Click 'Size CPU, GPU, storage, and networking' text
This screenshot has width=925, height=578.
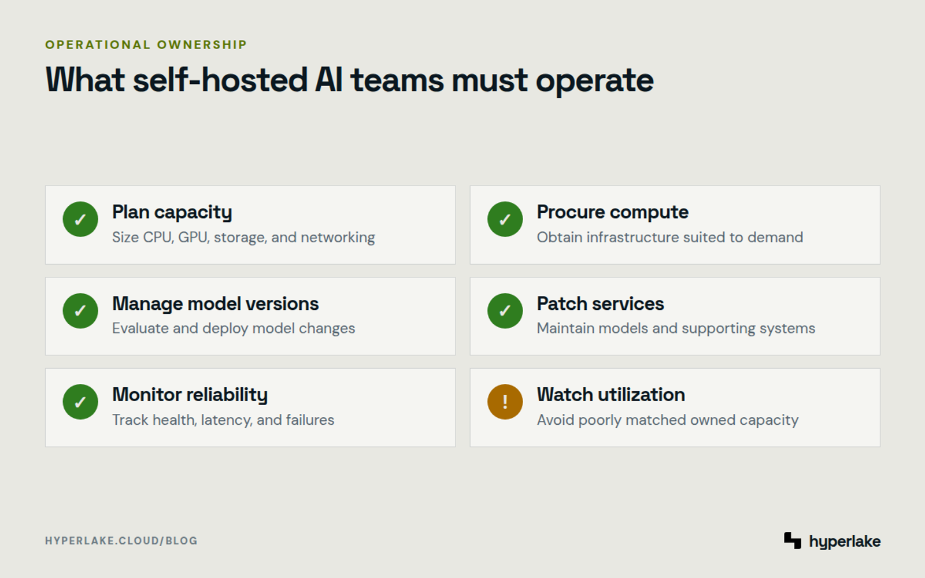[x=243, y=238]
